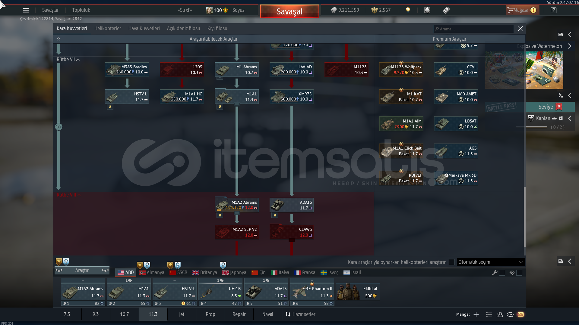
Task: Click the wager chips icon in top bar
Action: (x=427, y=10)
